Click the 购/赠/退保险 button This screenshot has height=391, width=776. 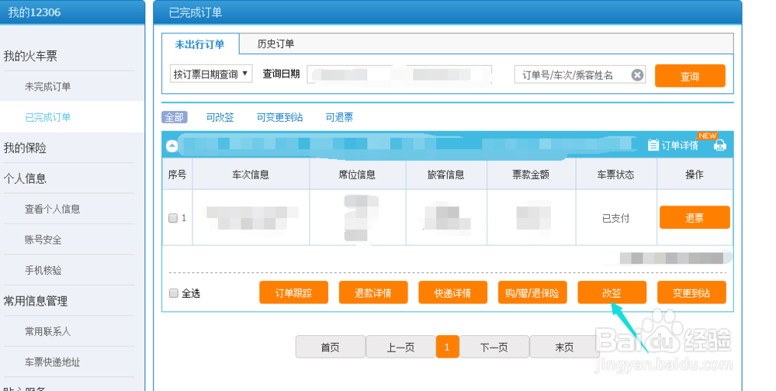click(532, 292)
